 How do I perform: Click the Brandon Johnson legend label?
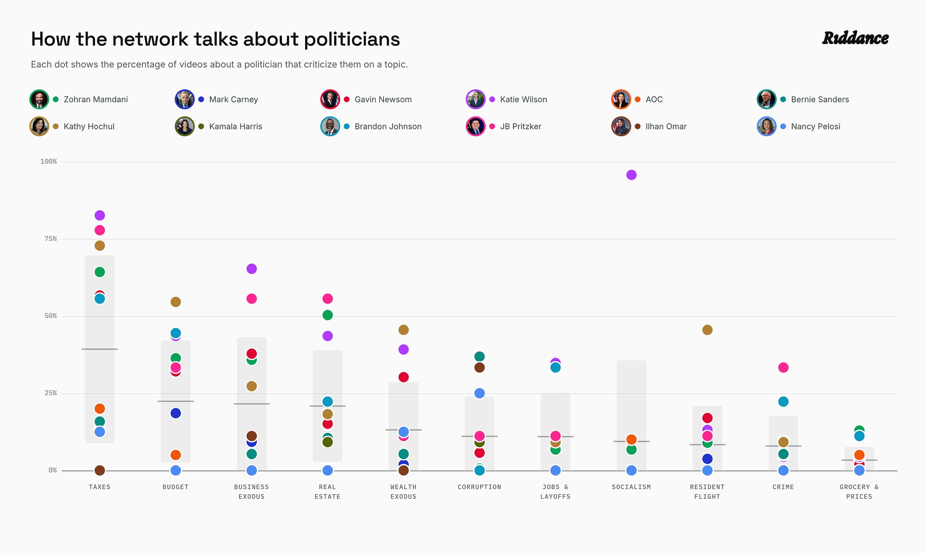coord(388,127)
